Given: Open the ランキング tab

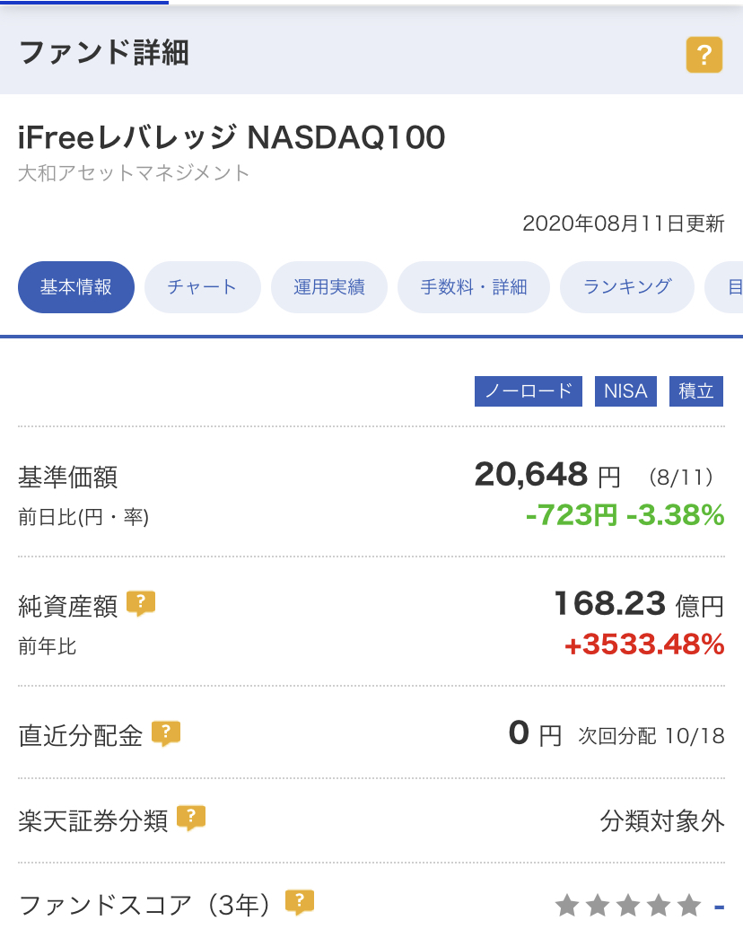Looking at the screenshot, I should (627, 287).
